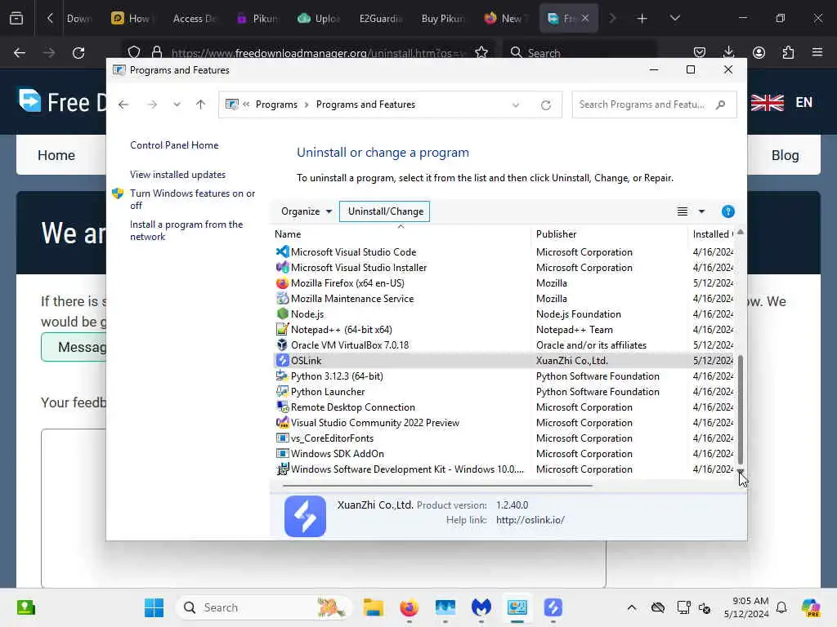Select the vs_CoreEditorFonts row

tap(504, 438)
